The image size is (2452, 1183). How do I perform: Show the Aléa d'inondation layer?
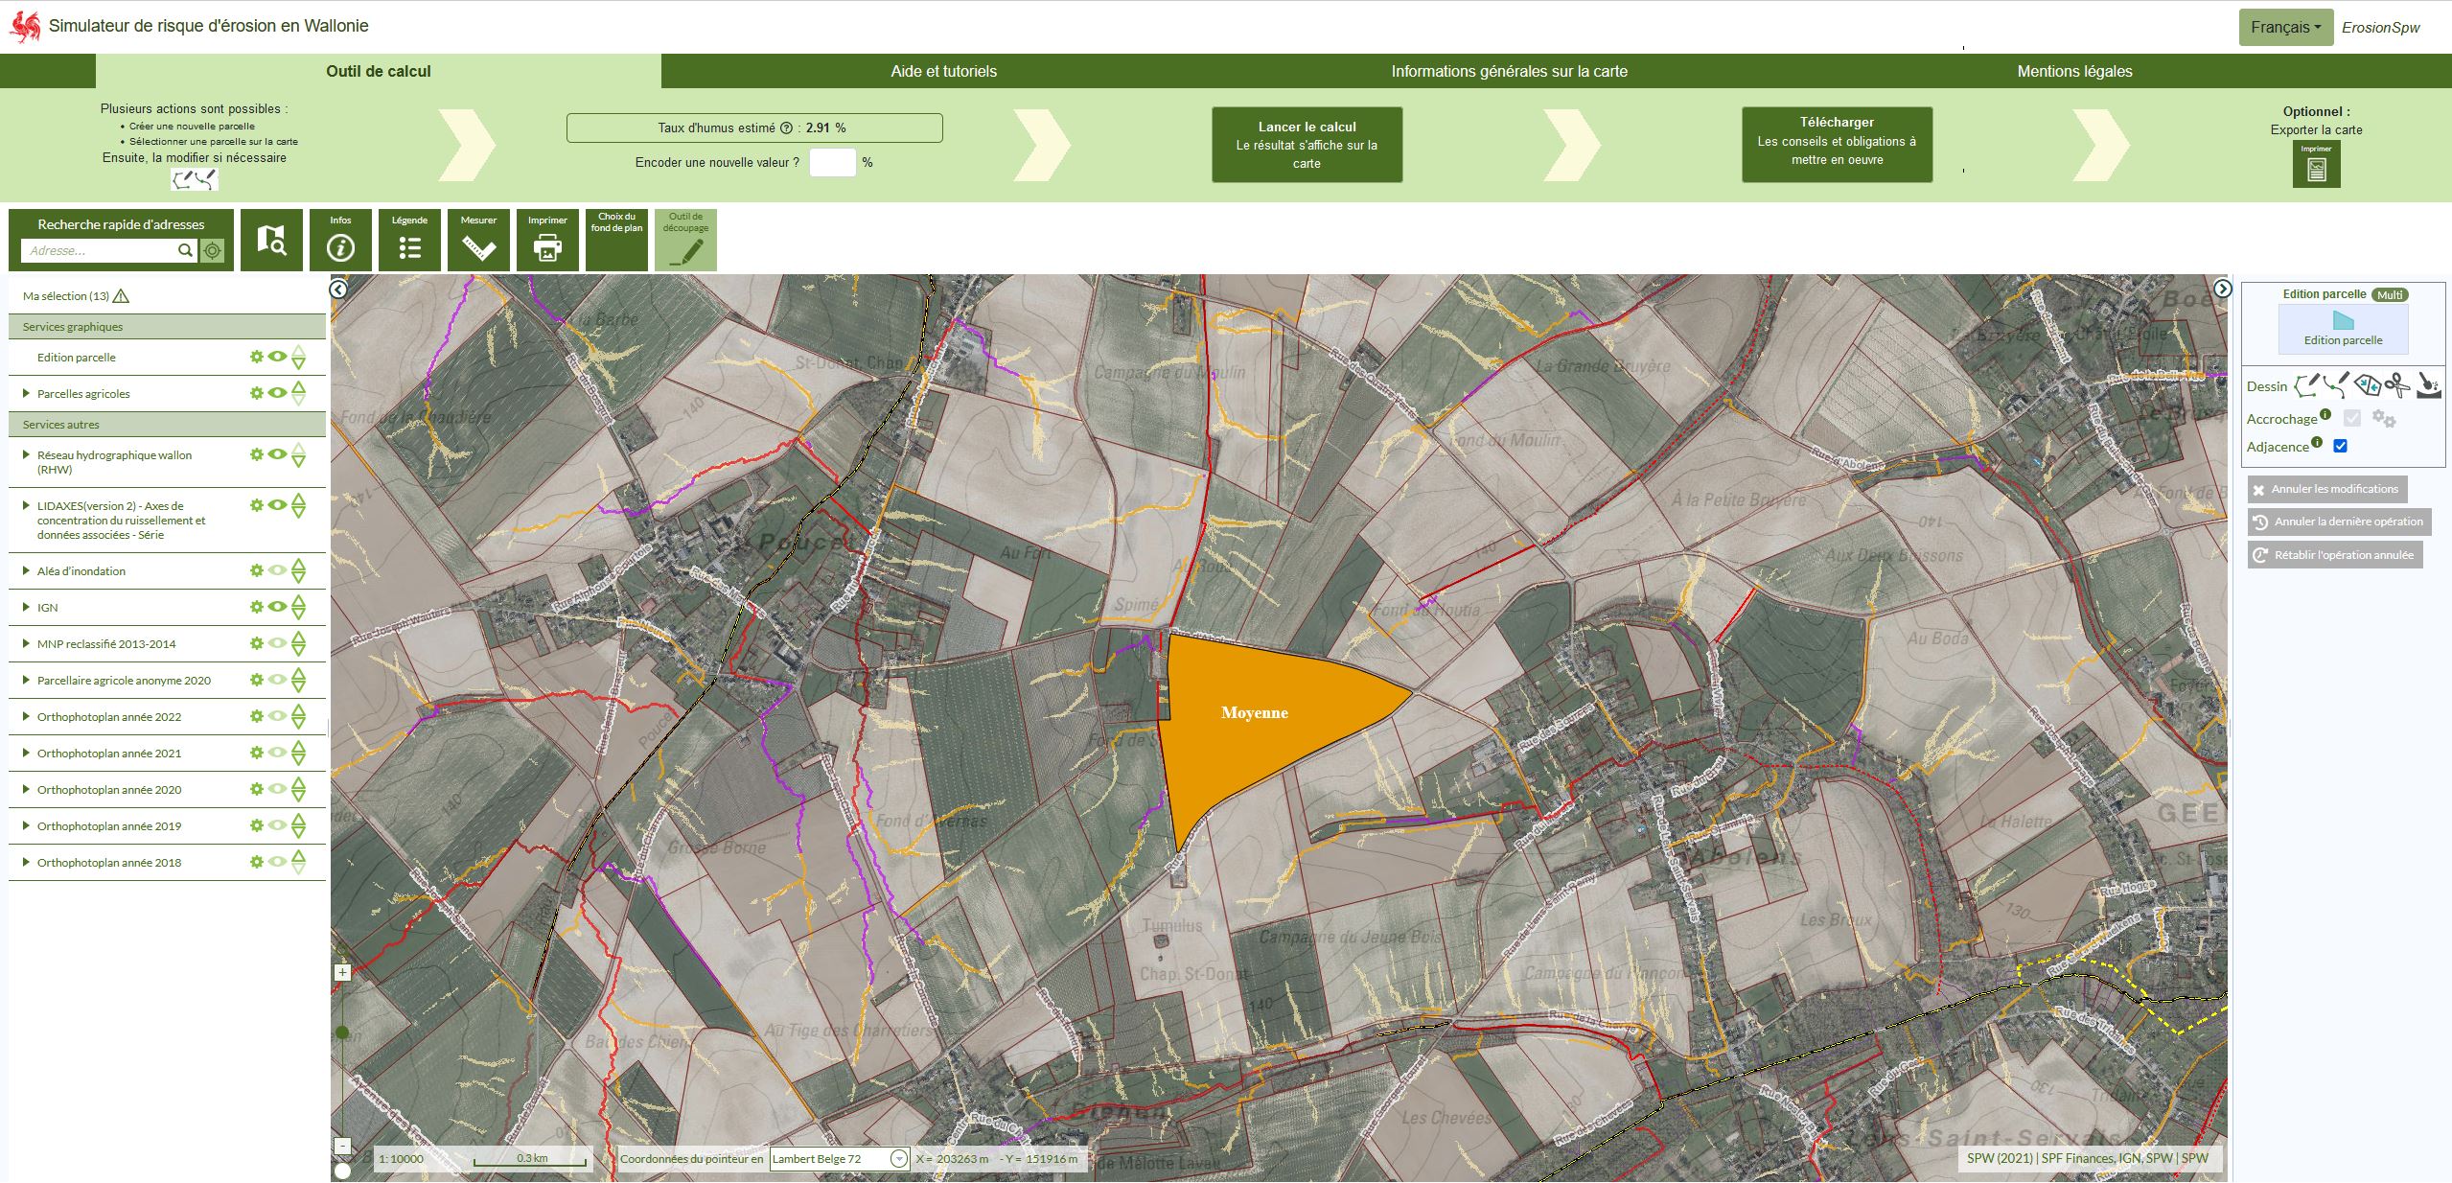coord(277,570)
